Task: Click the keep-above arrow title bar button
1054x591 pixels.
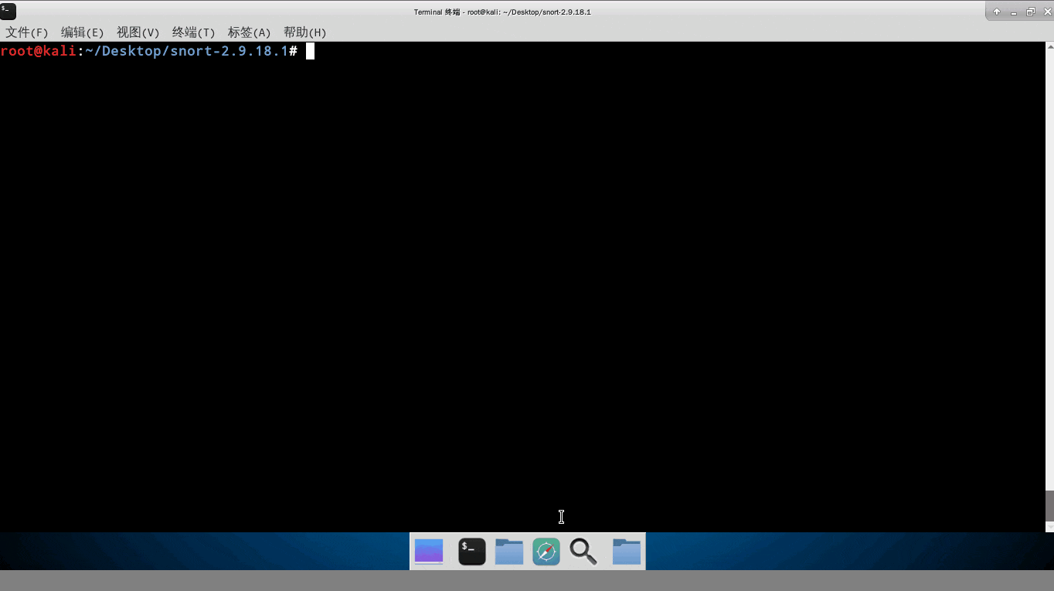Action: pyautogui.click(x=997, y=12)
